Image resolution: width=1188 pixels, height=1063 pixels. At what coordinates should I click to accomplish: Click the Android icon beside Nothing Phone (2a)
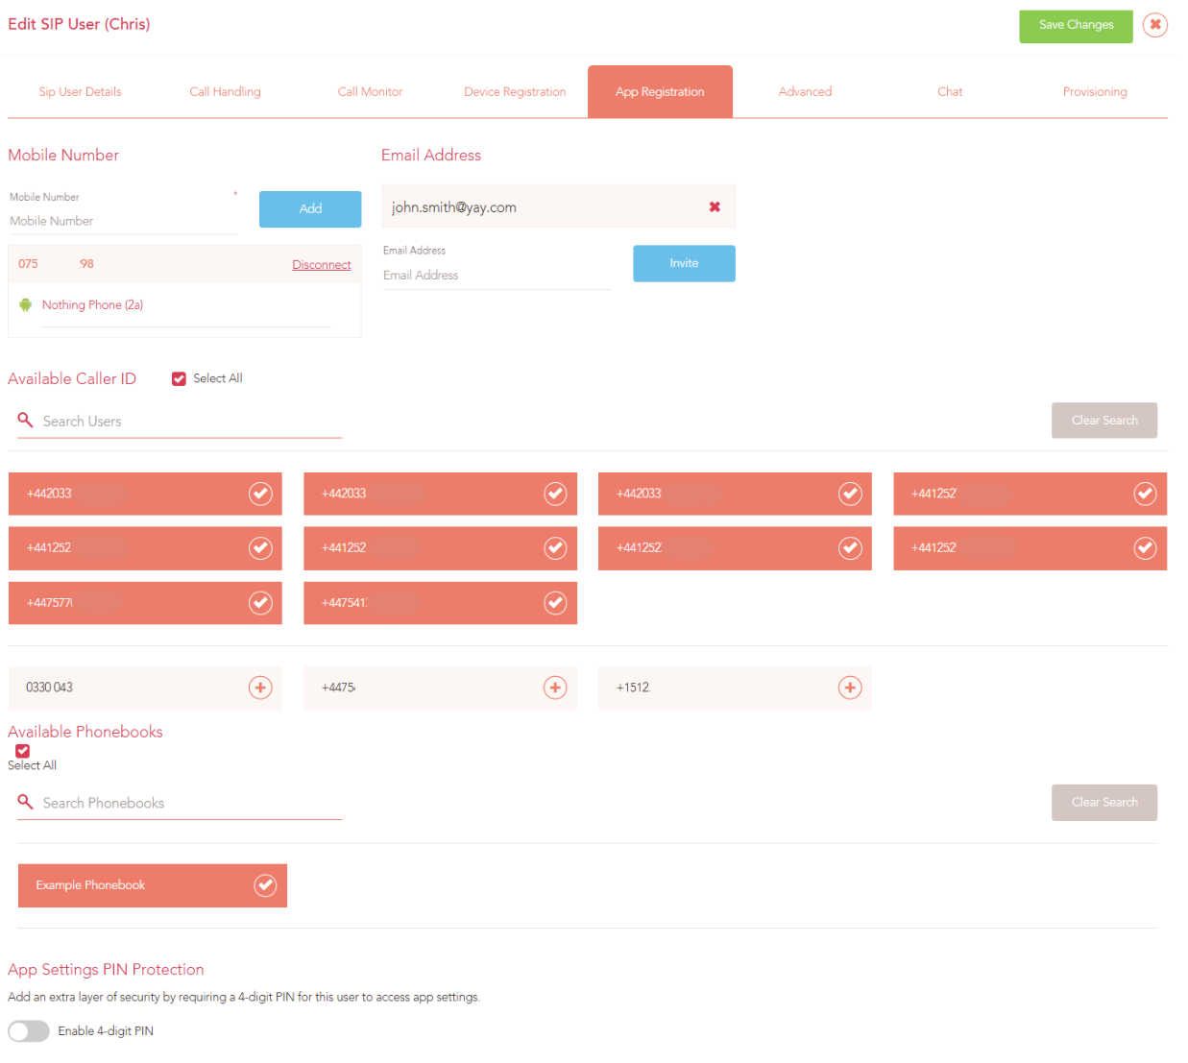[25, 304]
